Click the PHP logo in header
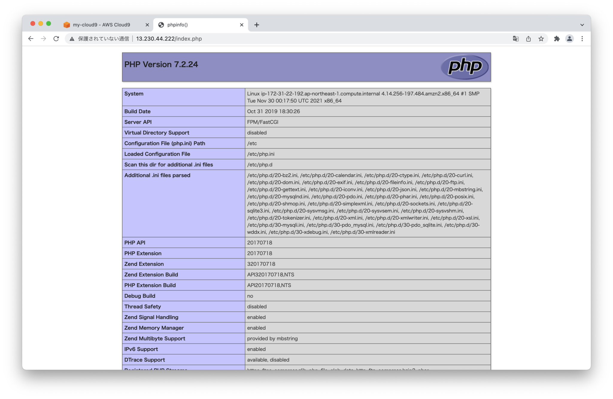 coord(465,67)
